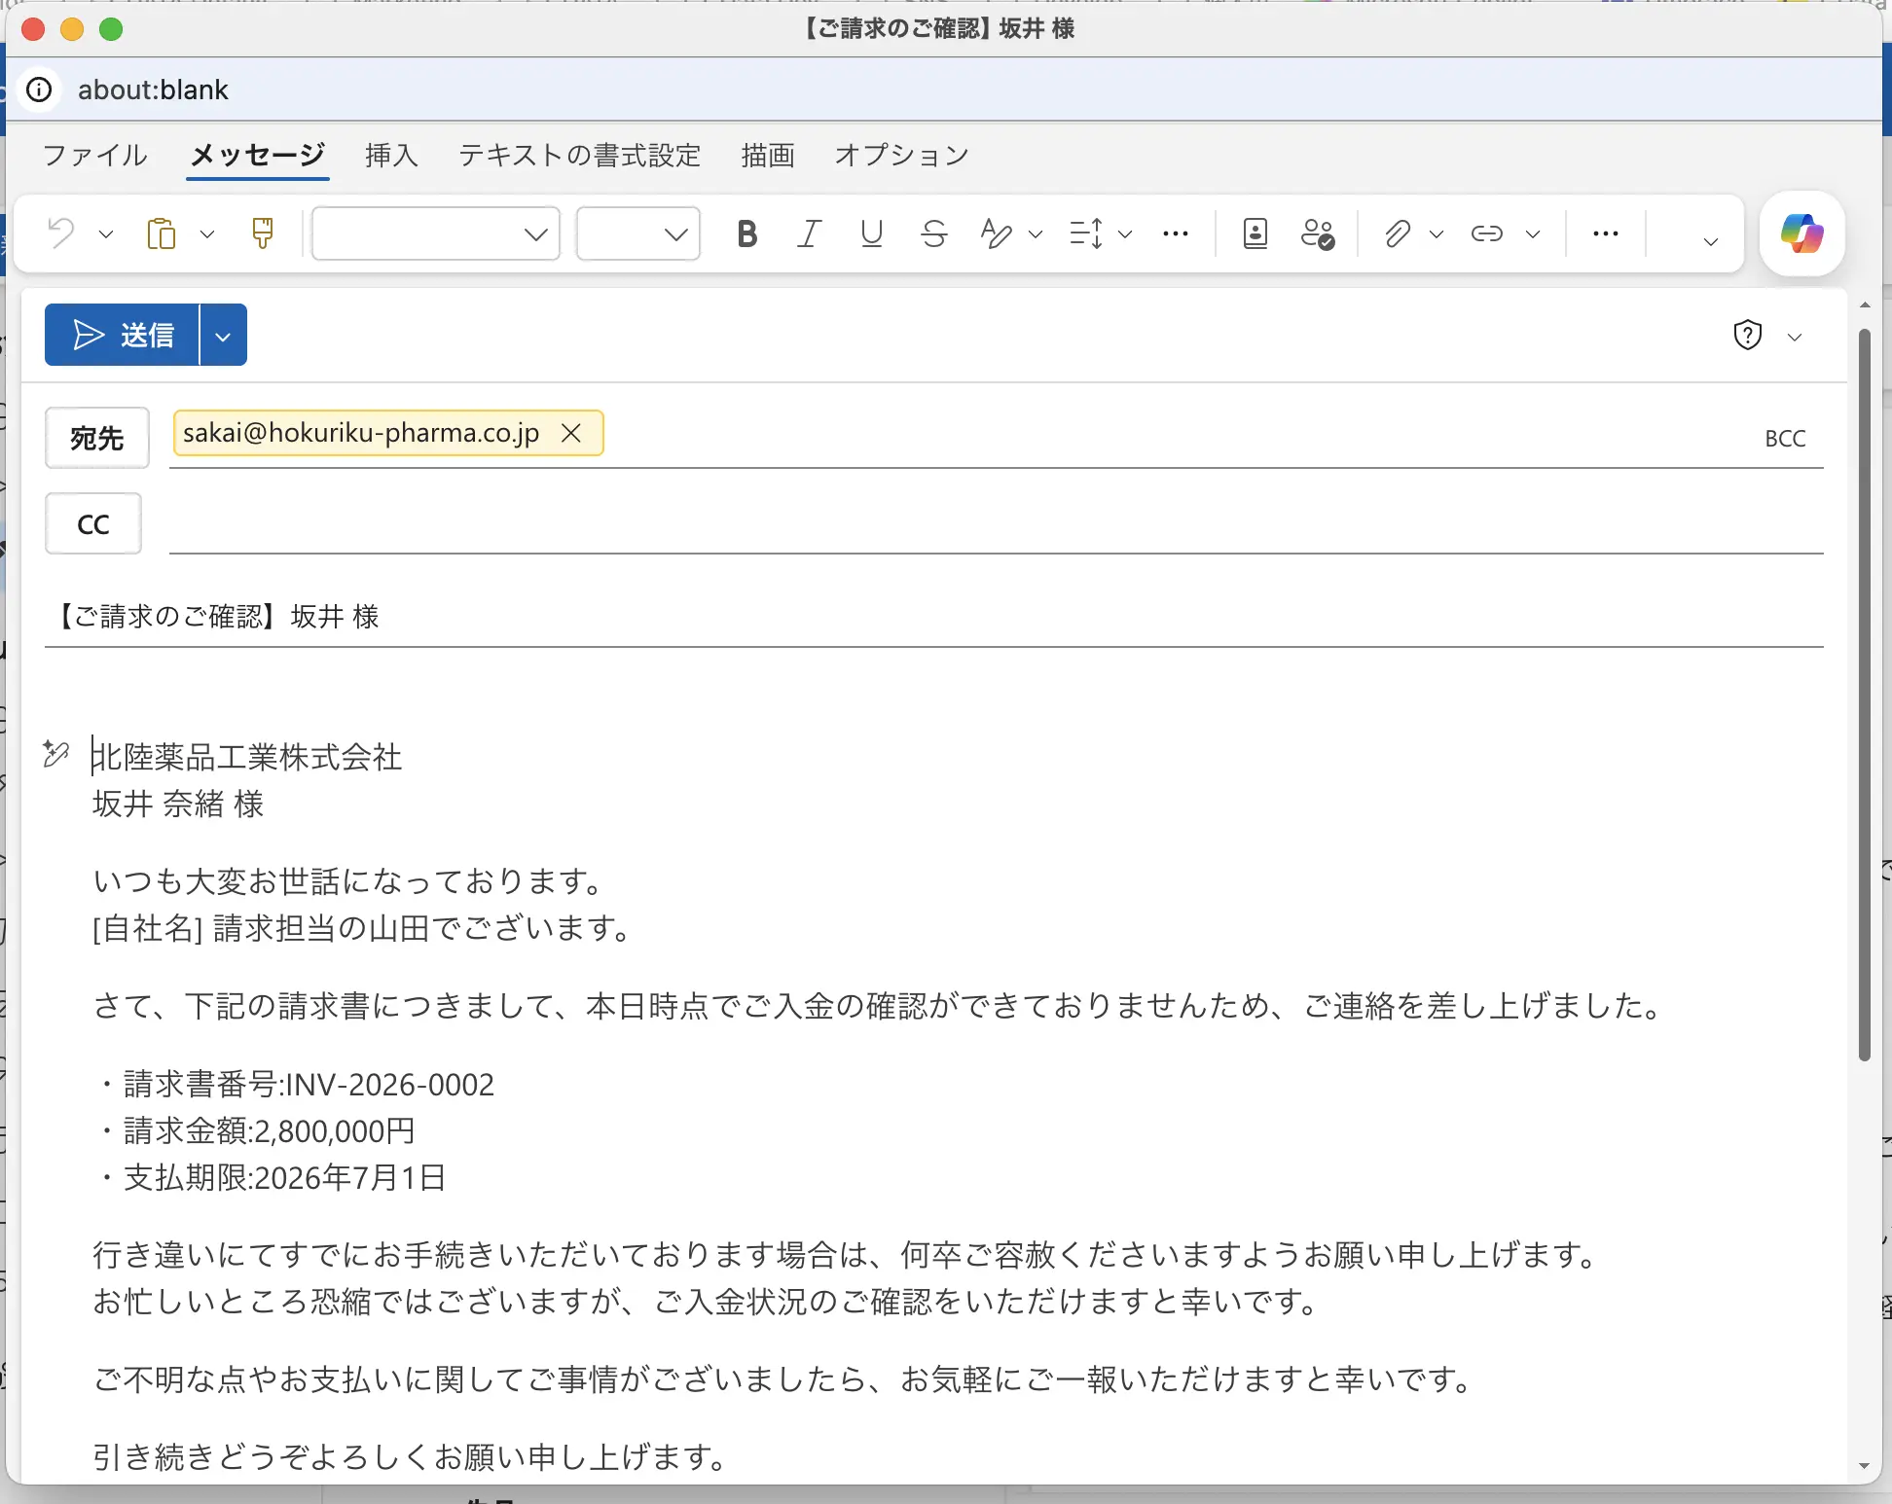Show more formatting options ellipsis
The width and height of the screenshot is (1892, 1504).
pos(1176,233)
